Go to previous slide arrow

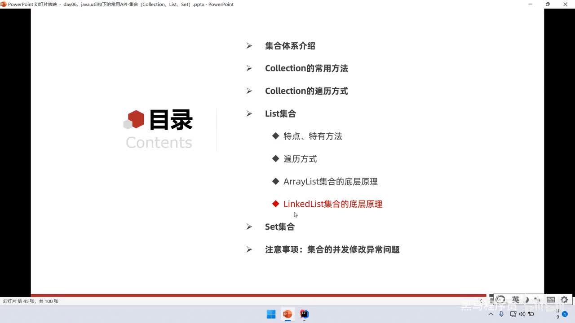[x=481, y=301]
